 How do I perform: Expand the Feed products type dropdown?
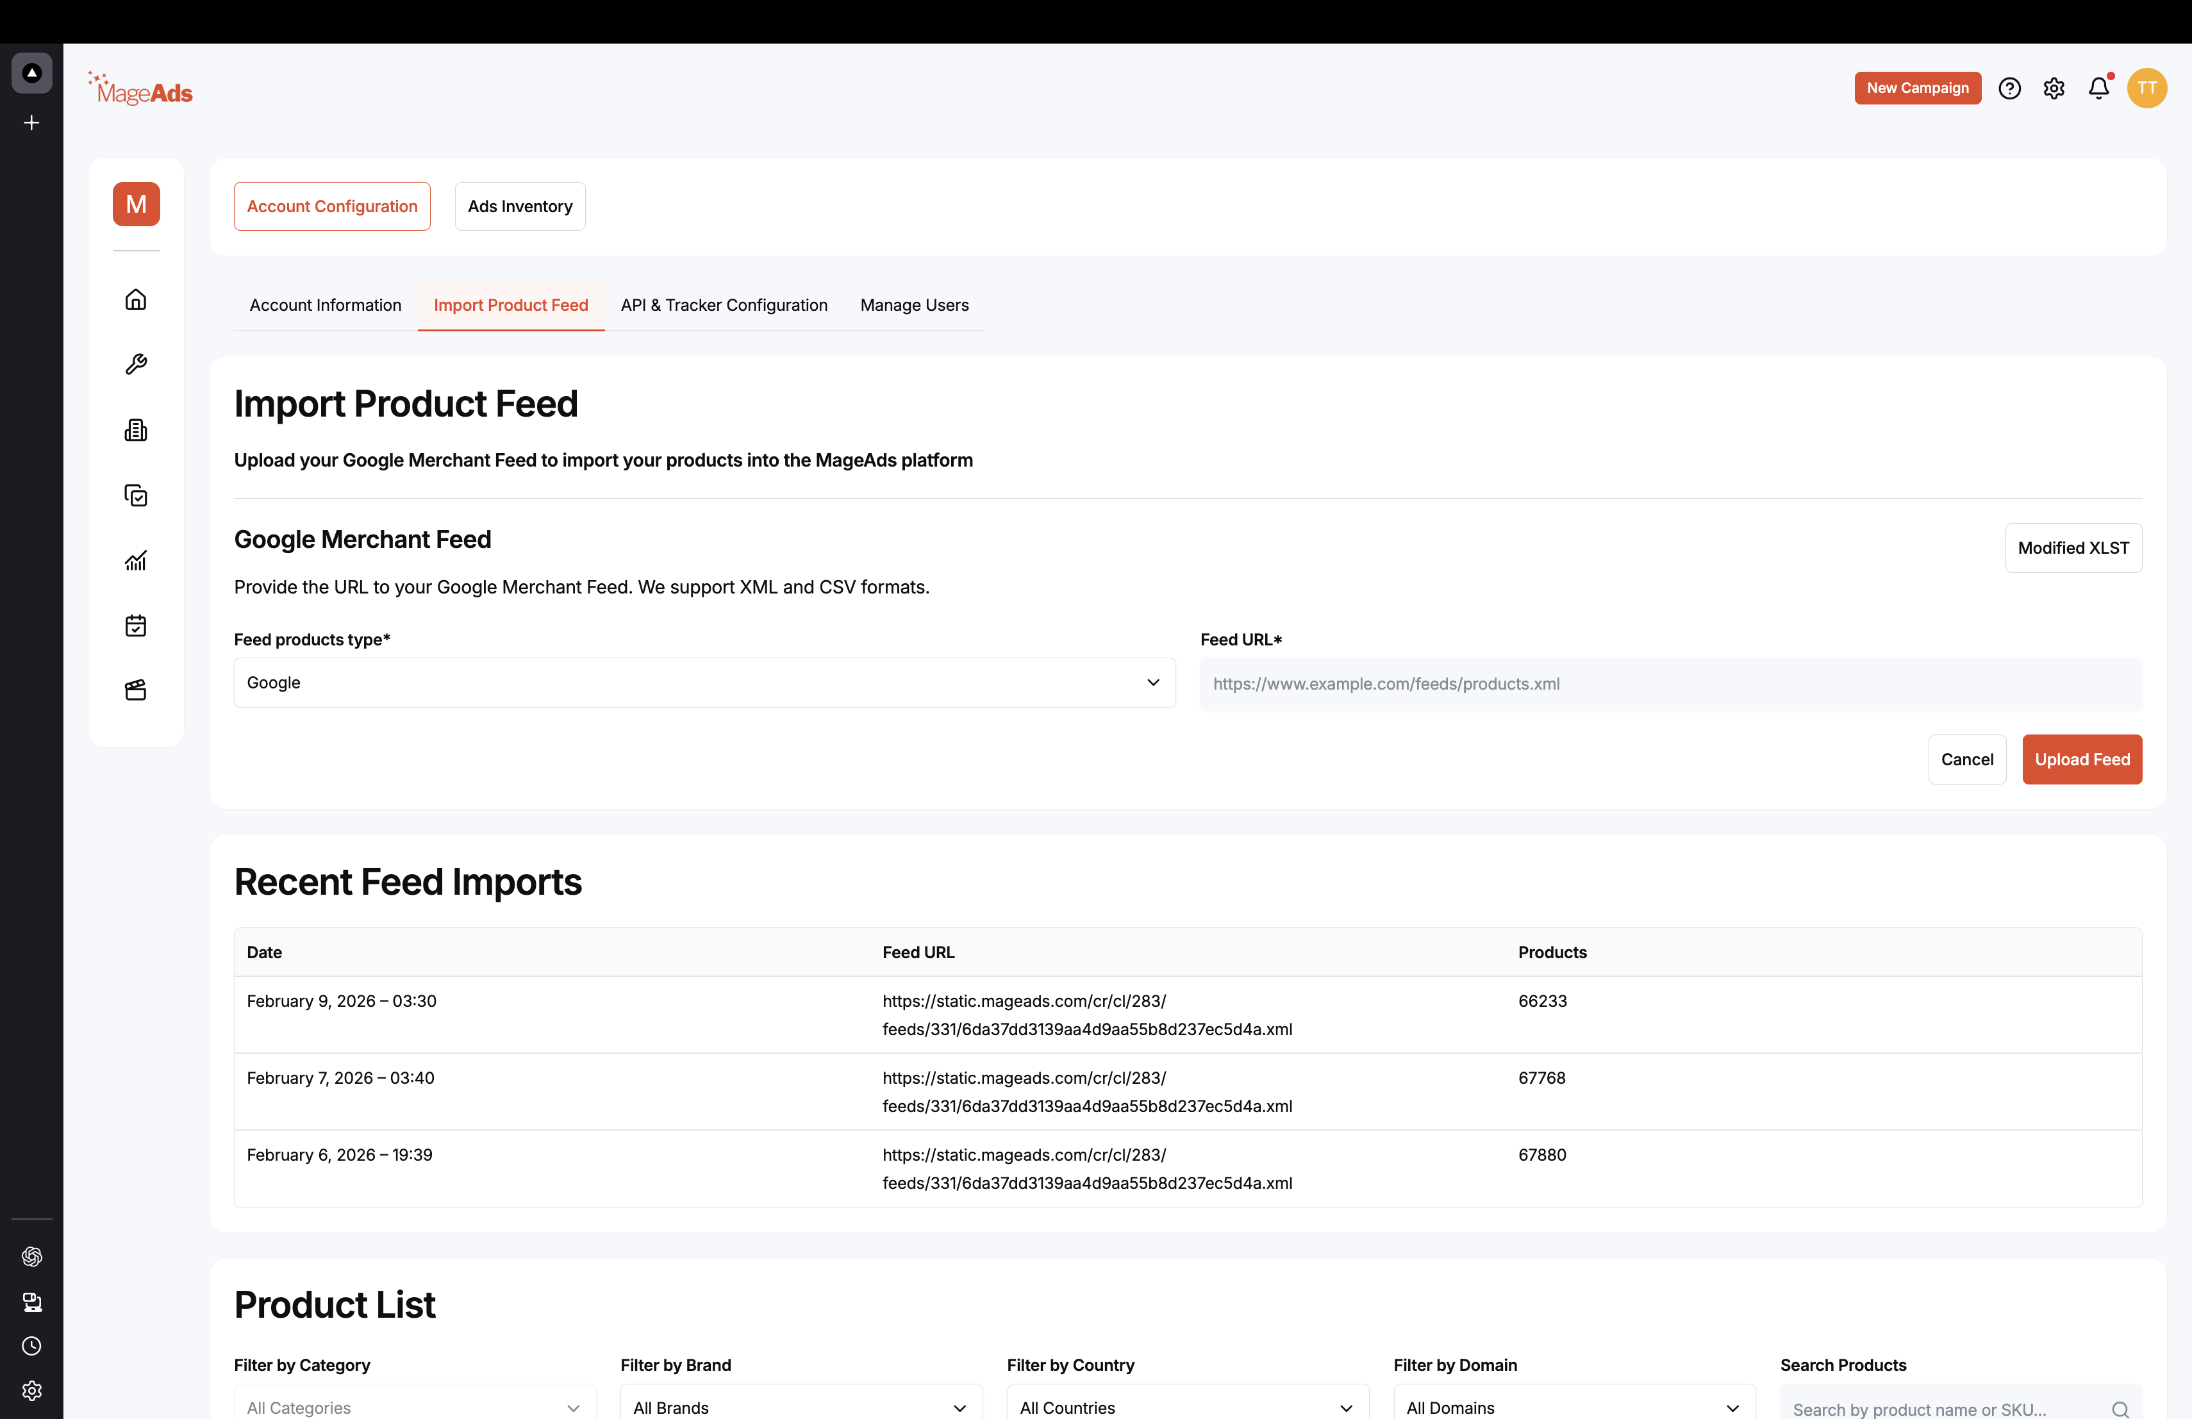click(x=704, y=683)
